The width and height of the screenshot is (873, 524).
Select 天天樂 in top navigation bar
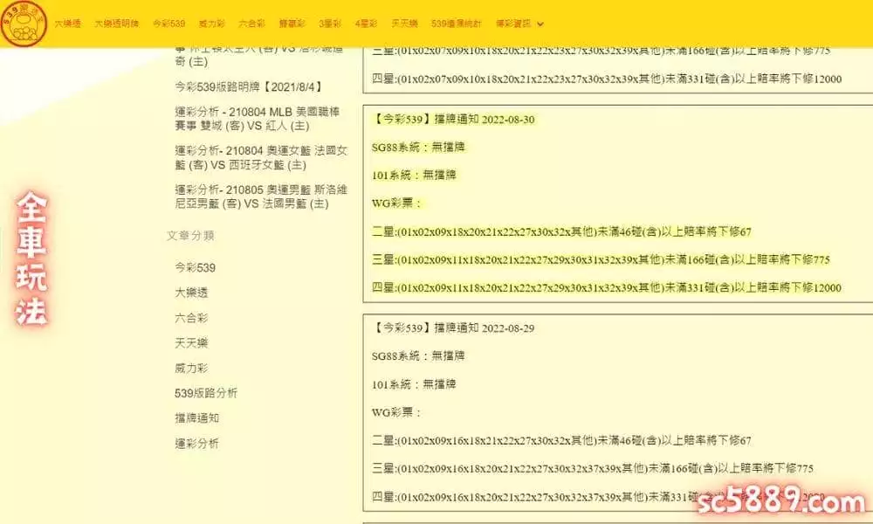tap(404, 24)
